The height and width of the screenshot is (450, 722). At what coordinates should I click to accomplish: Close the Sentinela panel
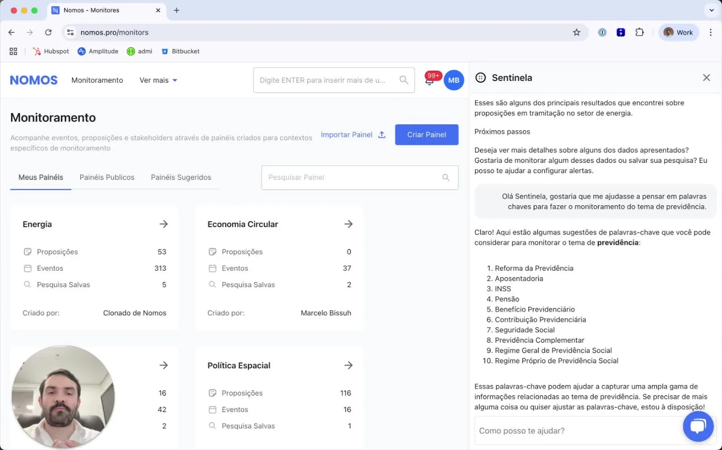tap(707, 78)
